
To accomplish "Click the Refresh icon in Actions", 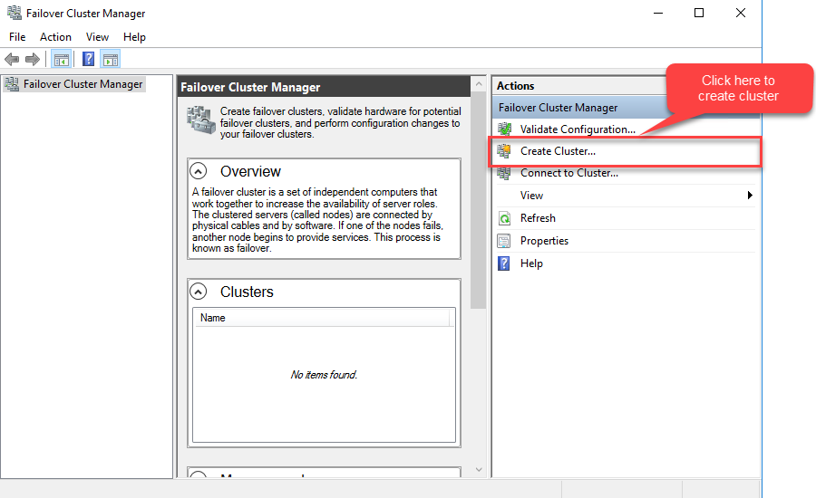I will 504,218.
